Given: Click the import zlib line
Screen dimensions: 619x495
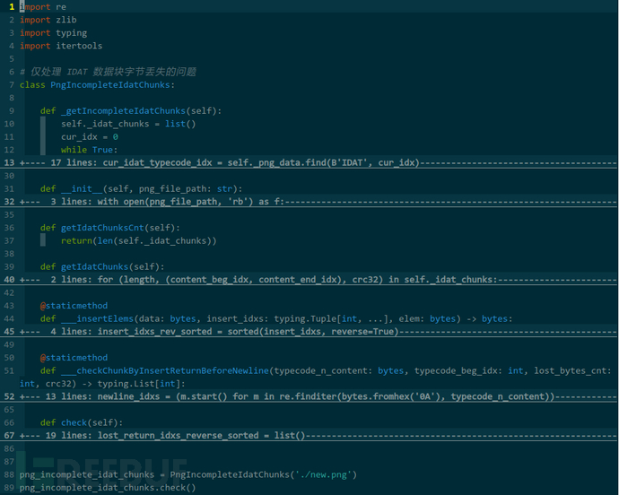Looking at the screenshot, I should coord(48,20).
